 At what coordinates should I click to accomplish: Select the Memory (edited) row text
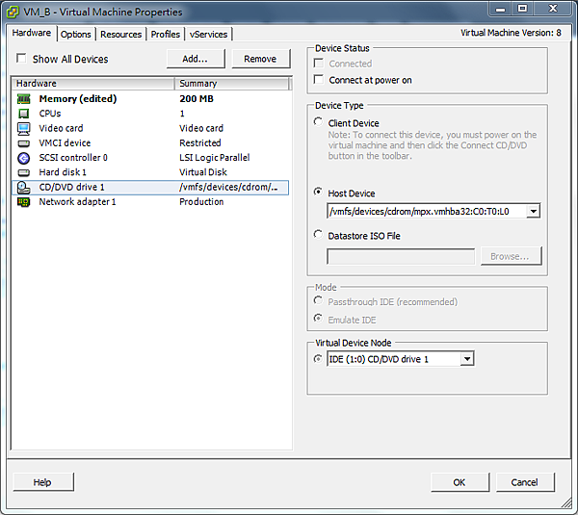point(78,99)
